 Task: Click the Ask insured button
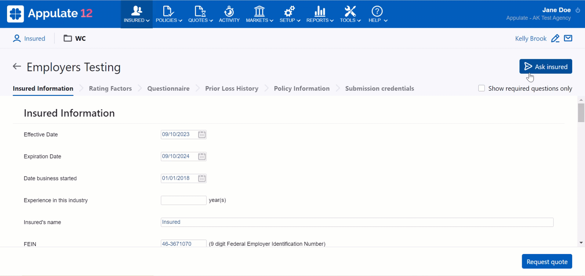coord(546,66)
